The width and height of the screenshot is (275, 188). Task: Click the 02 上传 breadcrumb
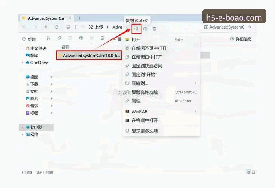[96, 27]
